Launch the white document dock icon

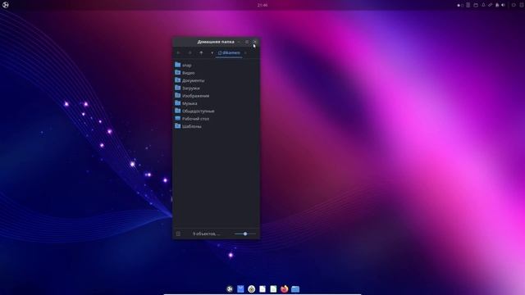click(x=262, y=289)
